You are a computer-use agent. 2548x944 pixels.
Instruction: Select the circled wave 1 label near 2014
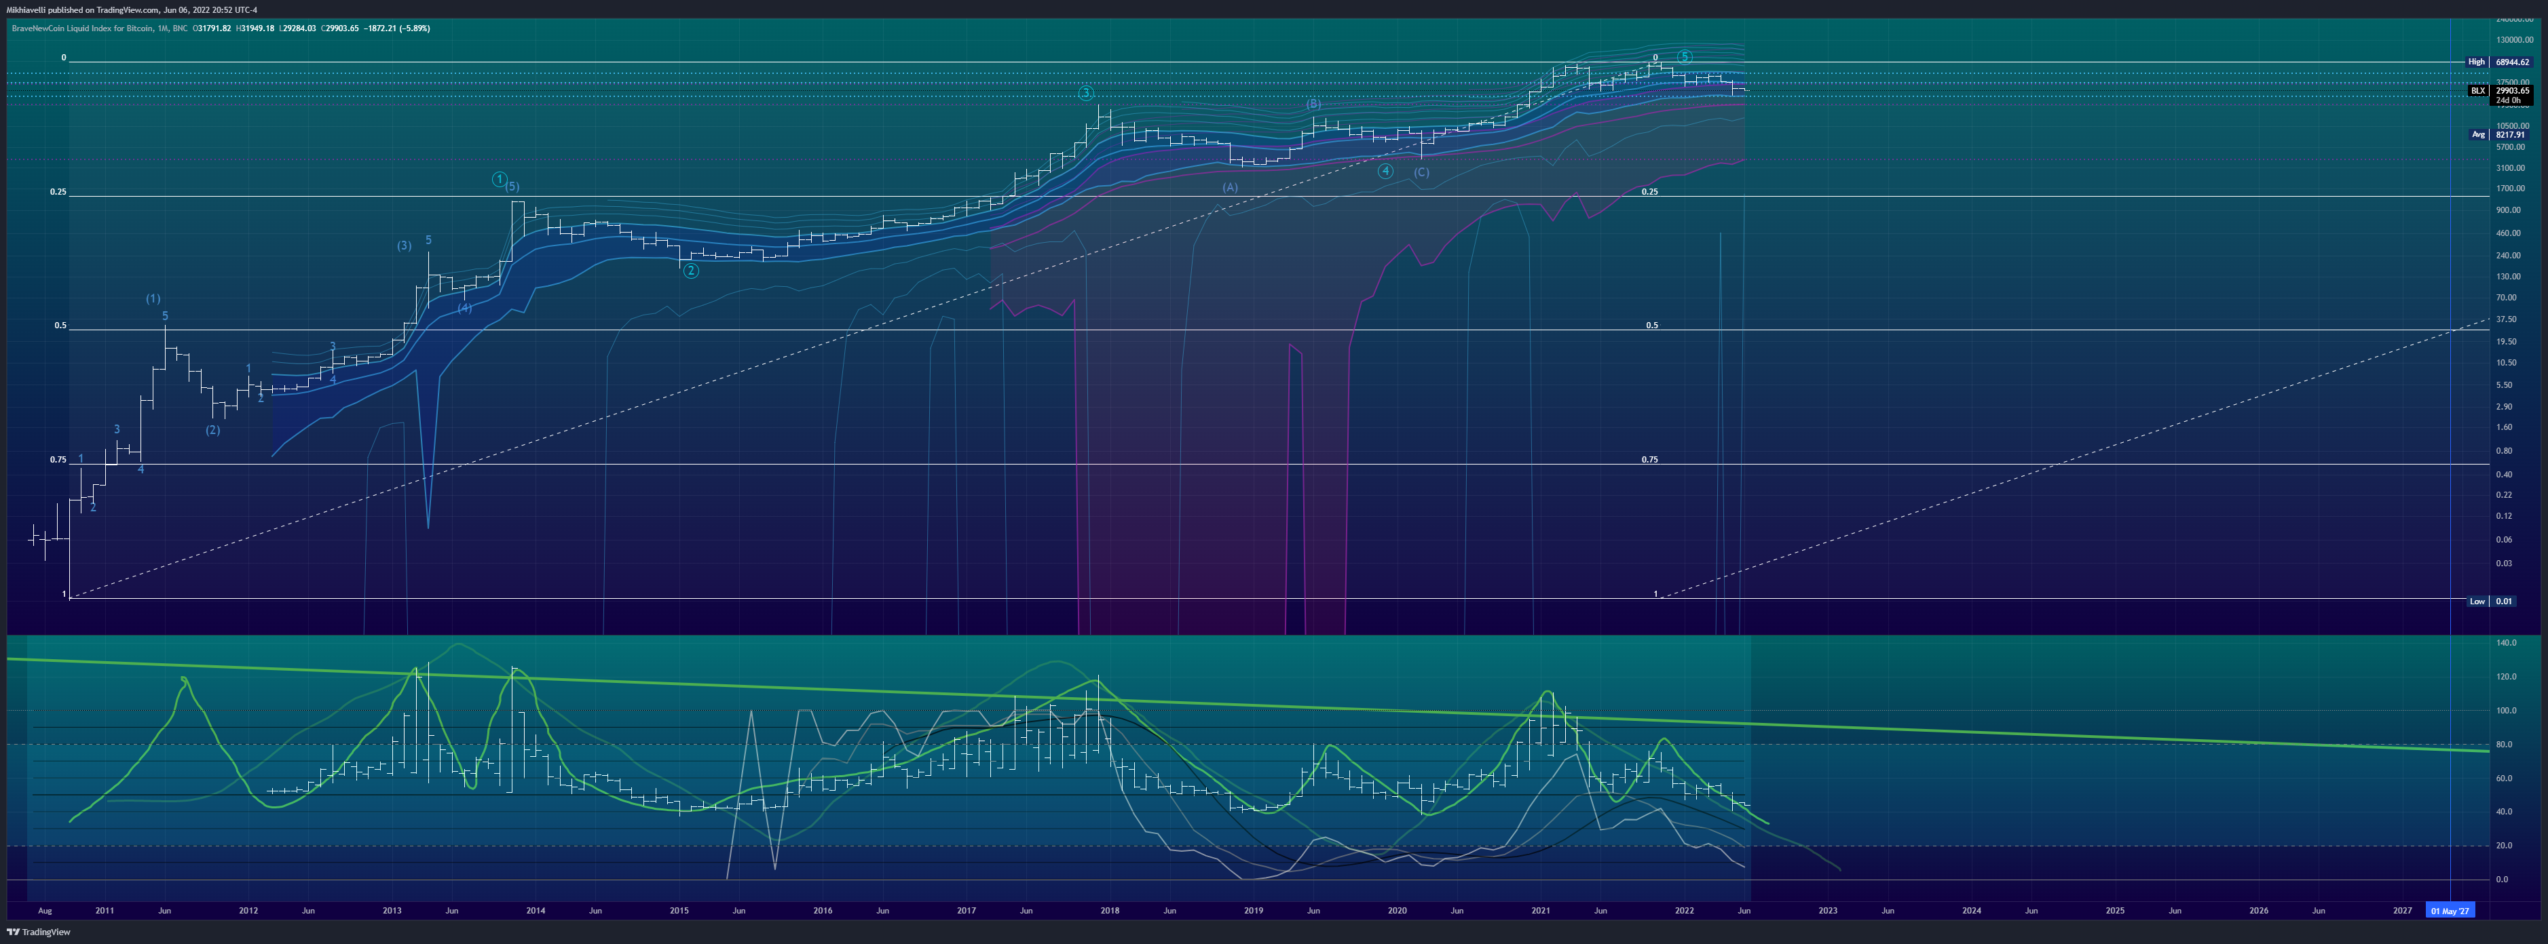tap(500, 179)
